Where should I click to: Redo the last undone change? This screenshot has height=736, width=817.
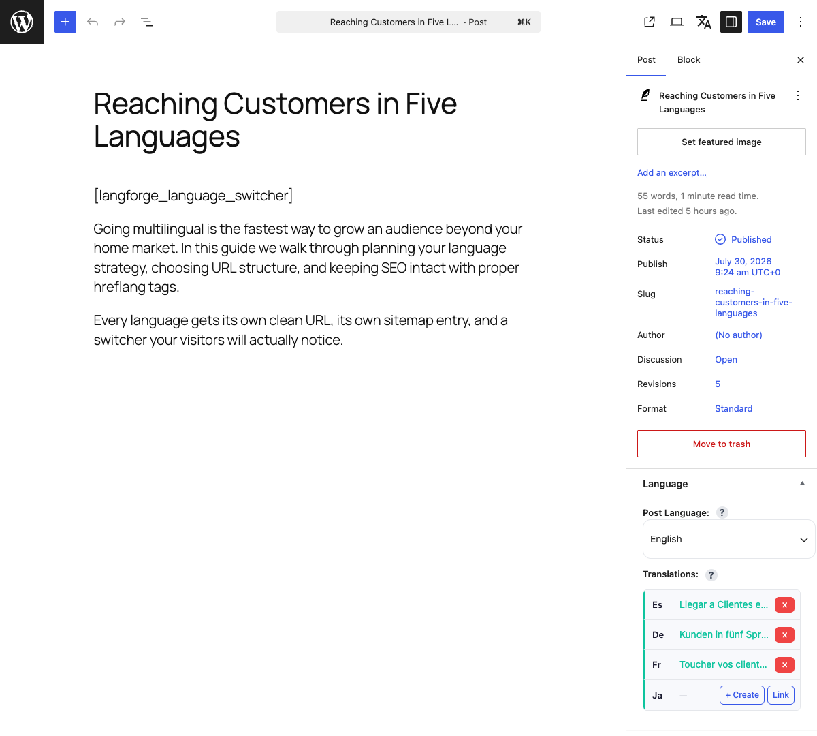[x=120, y=22]
